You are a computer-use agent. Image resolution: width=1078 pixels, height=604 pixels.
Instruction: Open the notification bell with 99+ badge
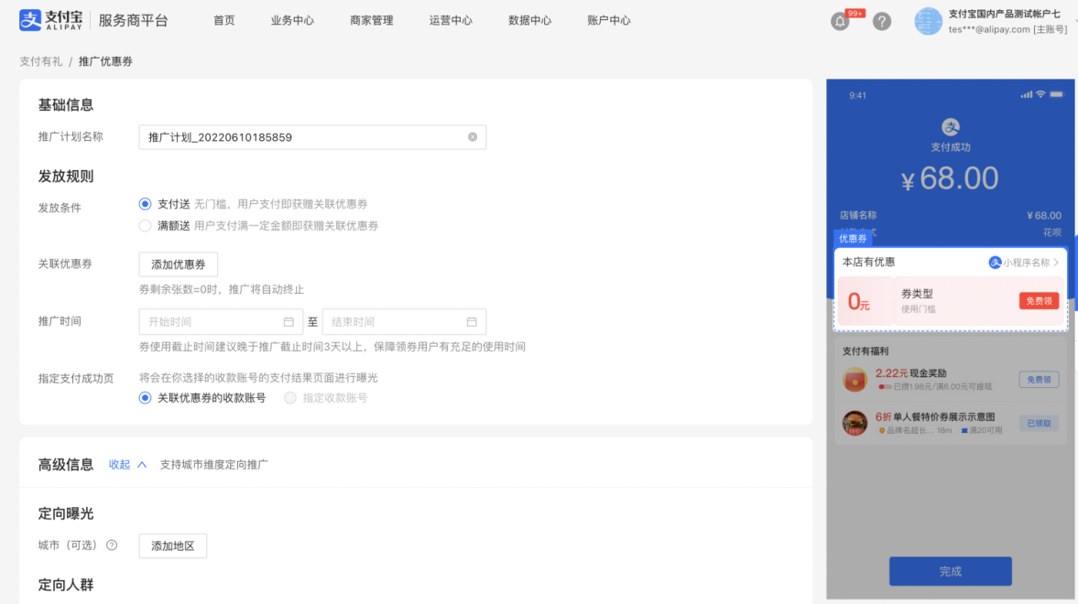(840, 21)
